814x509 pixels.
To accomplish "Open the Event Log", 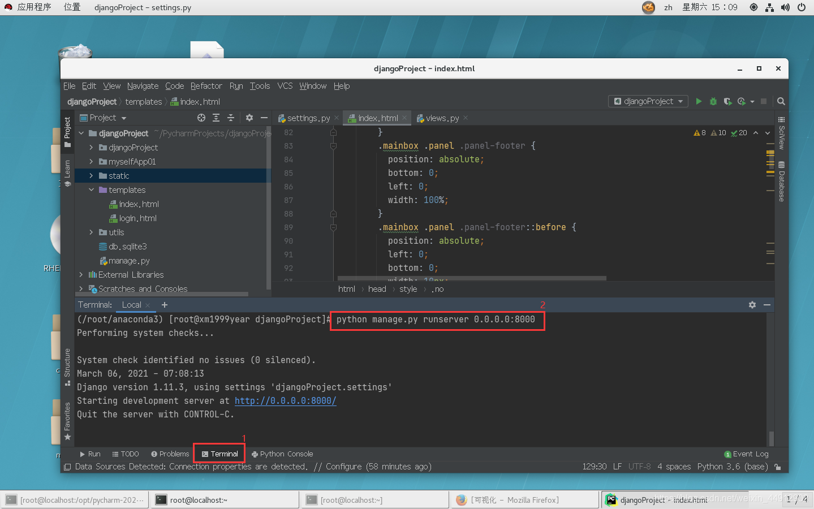I will [746, 454].
